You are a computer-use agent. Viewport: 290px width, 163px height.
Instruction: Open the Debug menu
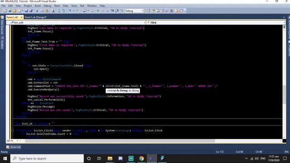[x=47, y=6]
